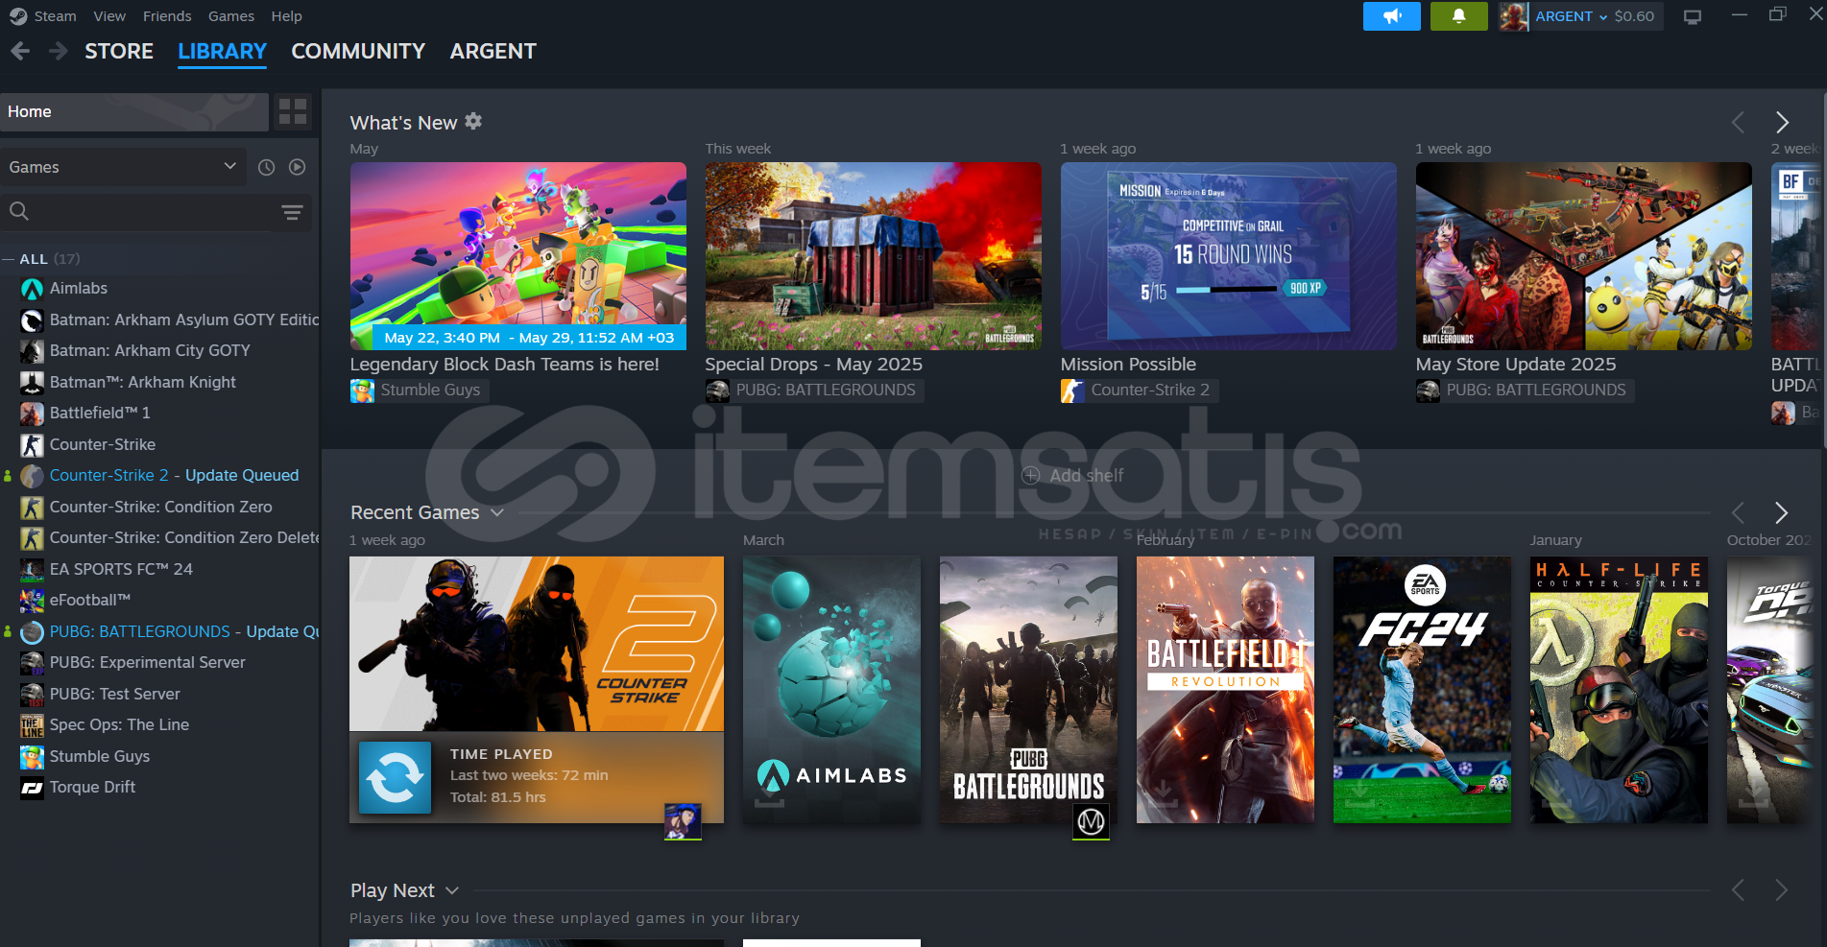The image size is (1827, 947).
Task: Click Counter-Strike 2 icon under Mission Possible news
Action: pyautogui.click(x=1072, y=391)
